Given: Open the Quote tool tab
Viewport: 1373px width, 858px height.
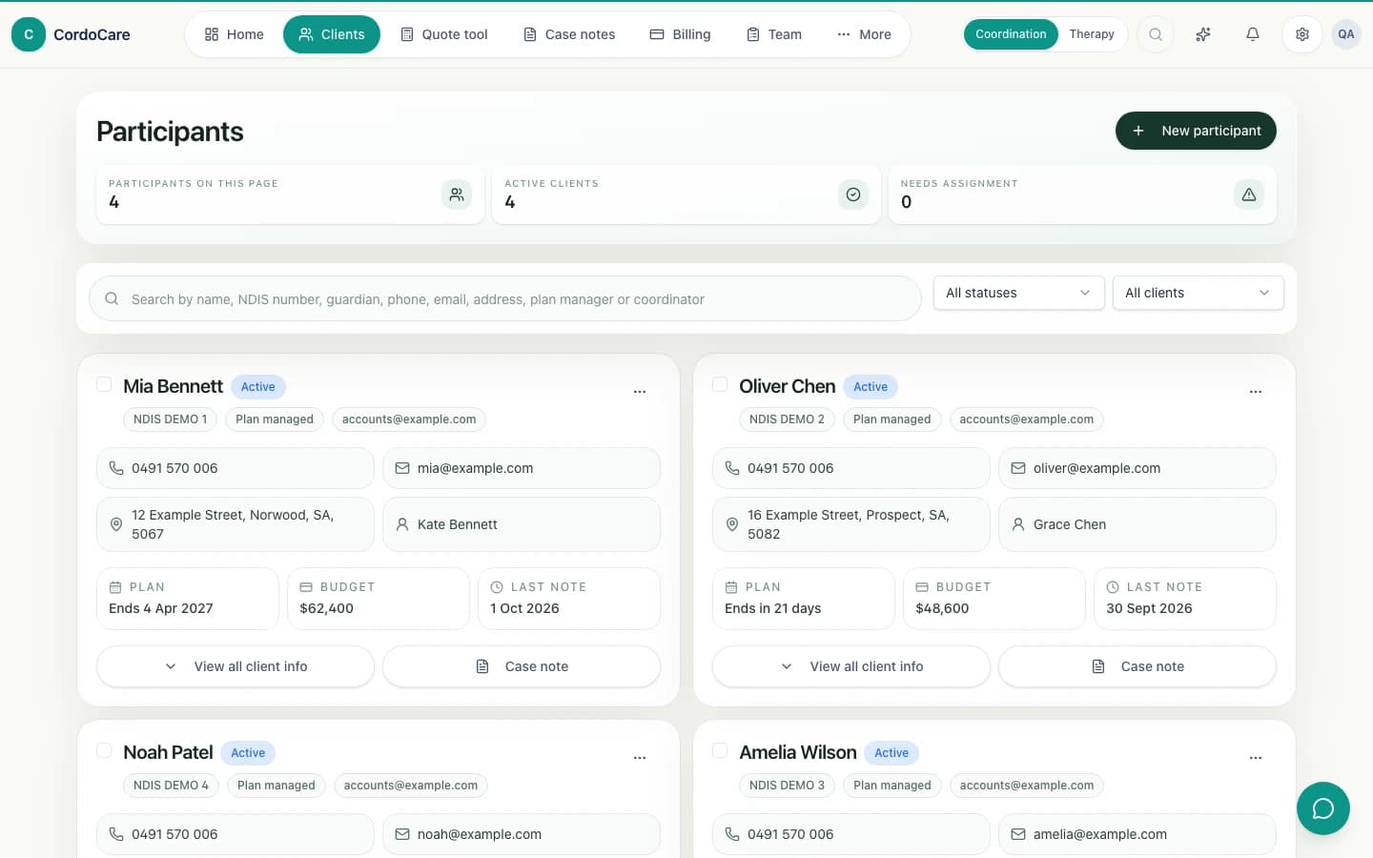Looking at the screenshot, I should [x=443, y=34].
